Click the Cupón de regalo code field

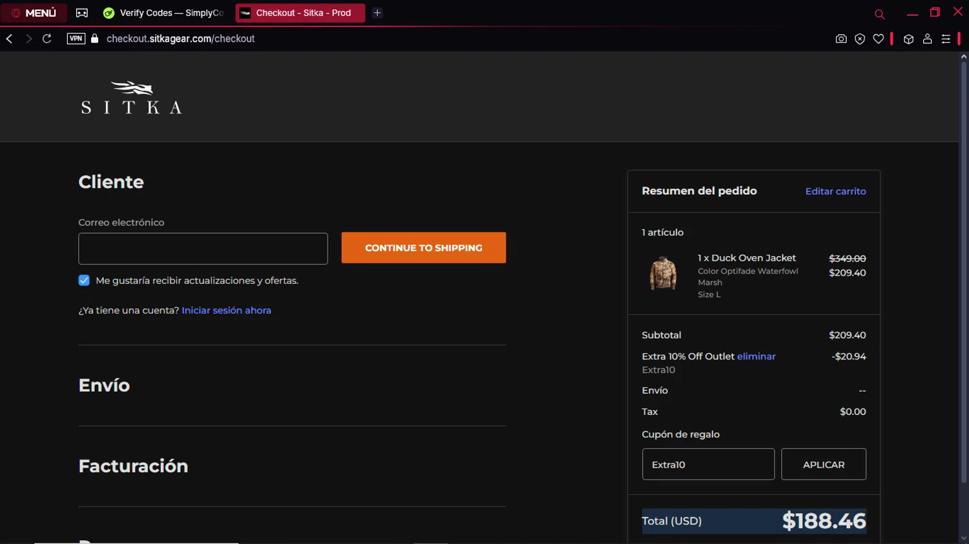click(x=708, y=464)
